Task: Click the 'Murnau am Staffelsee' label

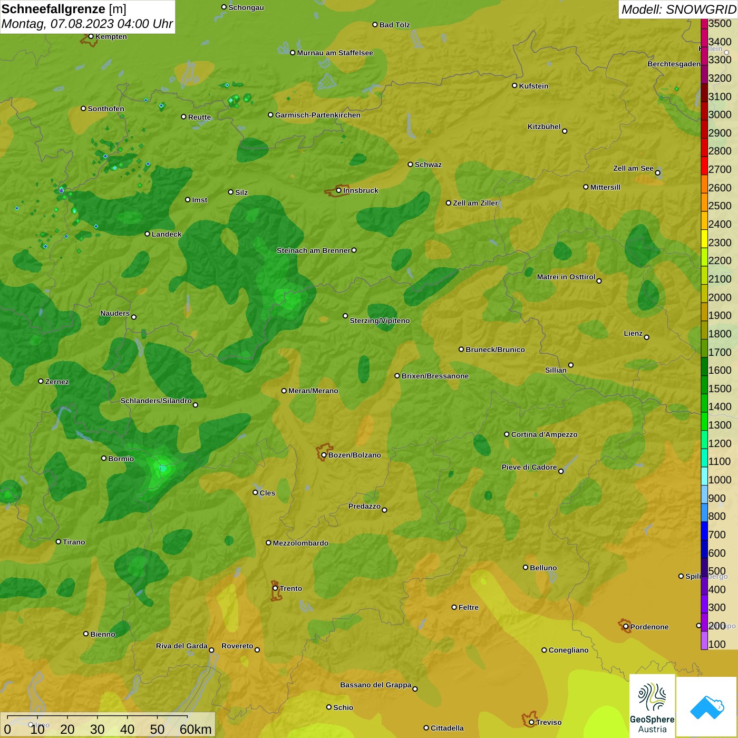Action: pyautogui.click(x=335, y=53)
